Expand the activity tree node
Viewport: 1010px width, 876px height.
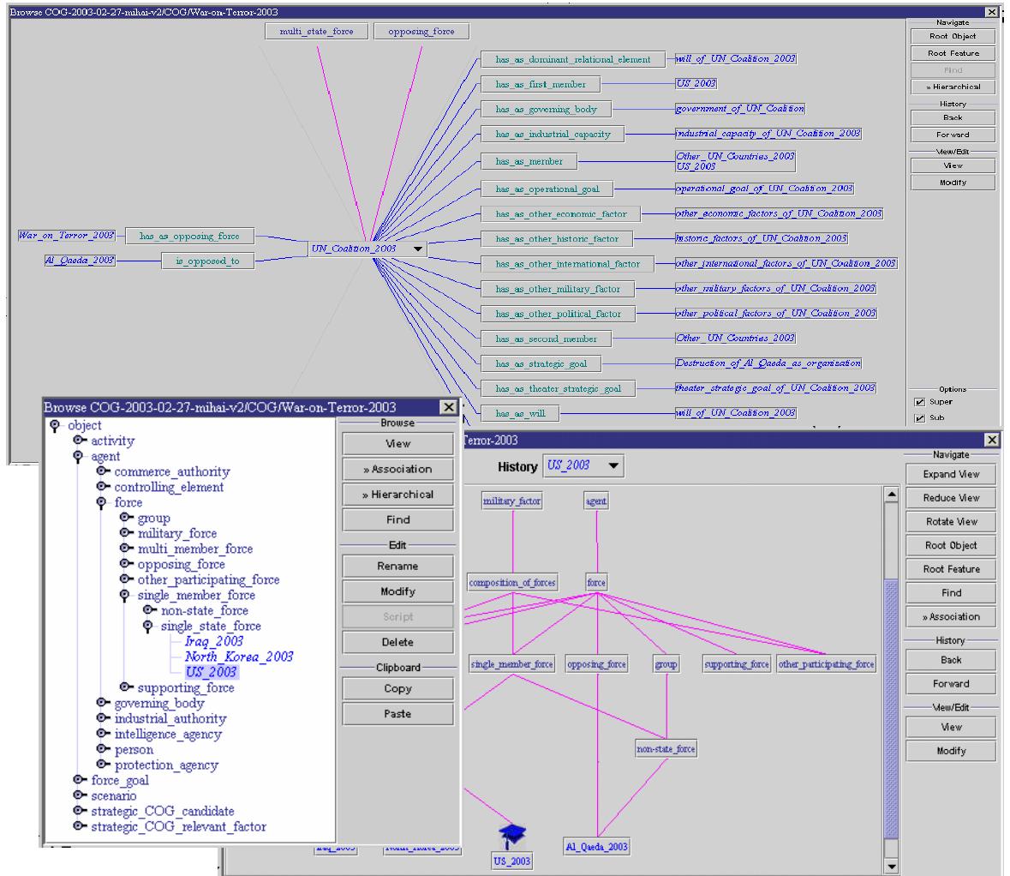[78, 441]
